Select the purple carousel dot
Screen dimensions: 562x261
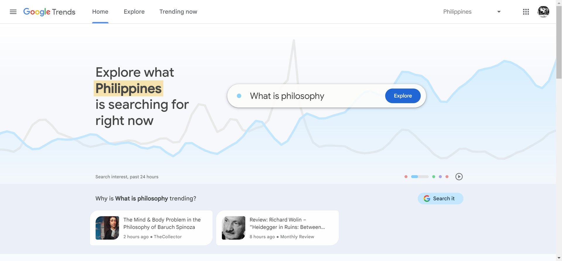pyautogui.click(x=440, y=177)
